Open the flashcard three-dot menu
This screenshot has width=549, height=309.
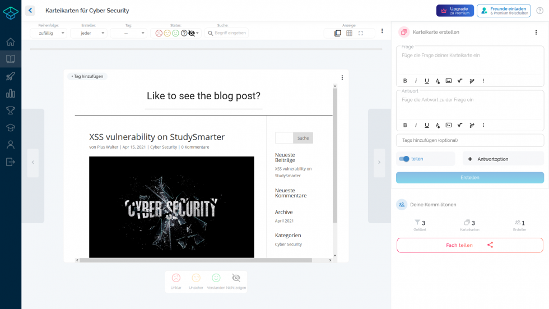[x=342, y=77]
